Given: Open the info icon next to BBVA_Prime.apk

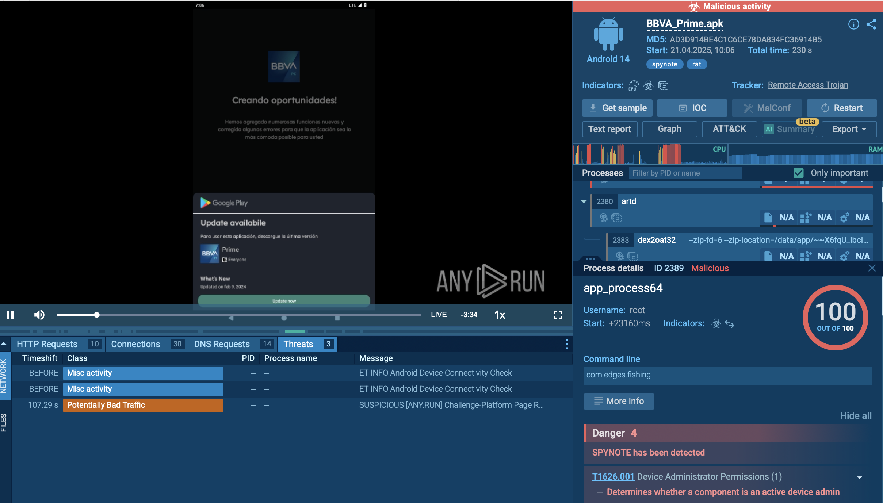Looking at the screenshot, I should coord(853,24).
